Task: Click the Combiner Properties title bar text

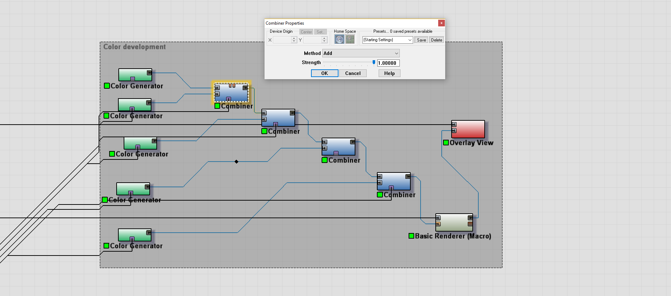Action: (285, 23)
